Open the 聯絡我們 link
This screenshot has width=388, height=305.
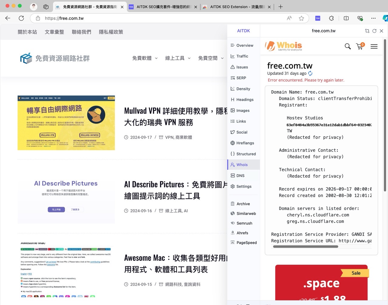coord(81,32)
